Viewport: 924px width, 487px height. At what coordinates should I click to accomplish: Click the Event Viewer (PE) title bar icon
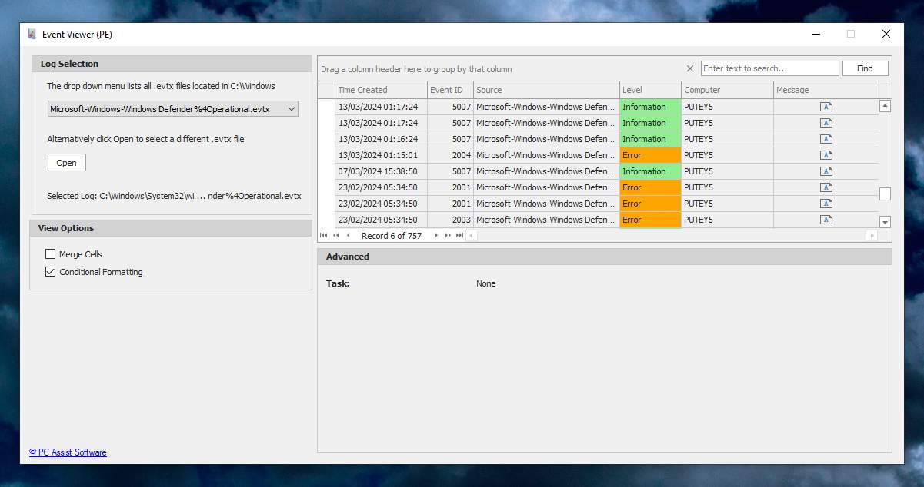click(x=32, y=34)
